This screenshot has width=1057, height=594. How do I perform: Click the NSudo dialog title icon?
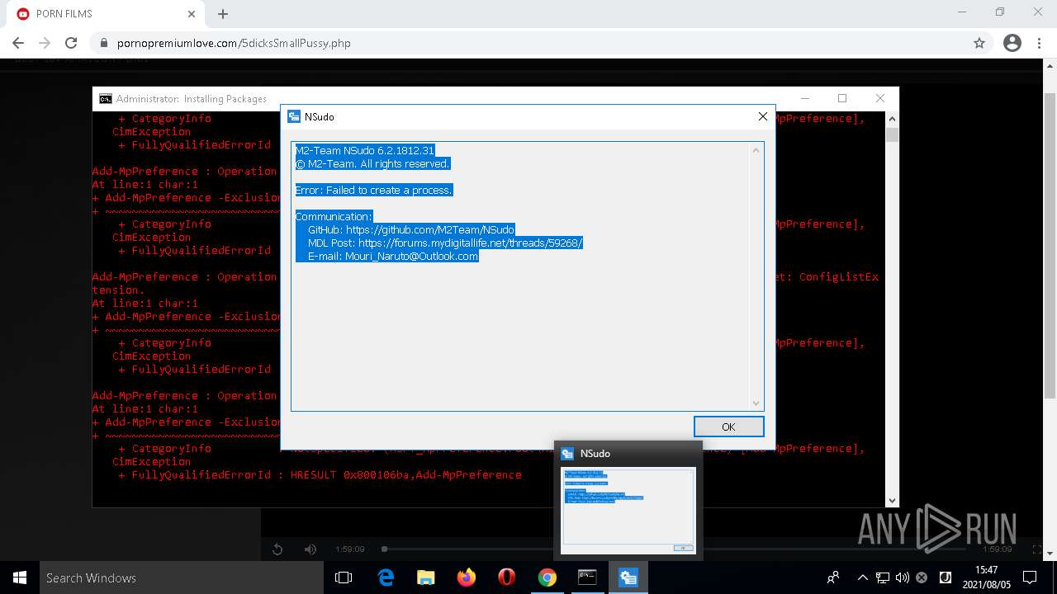[x=293, y=116]
